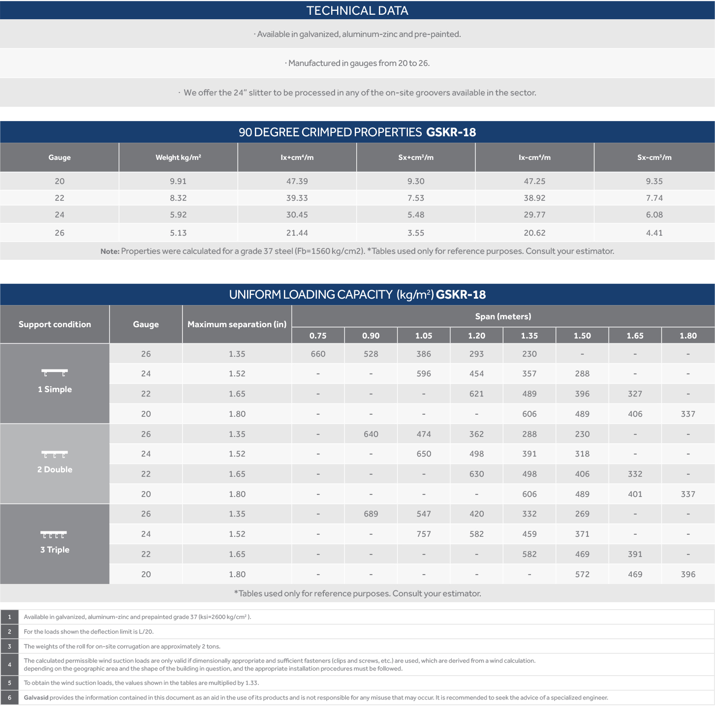Image resolution: width=715 pixels, height=706 pixels.
Task: Click footnote number 5 box
Action: 9,683
